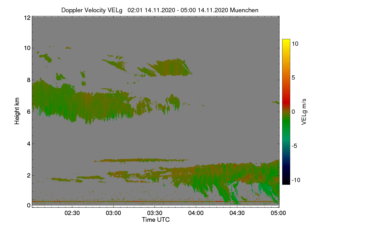Click the colorbar tick label '-5'
The height and width of the screenshot is (244, 367).
point(294,146)
